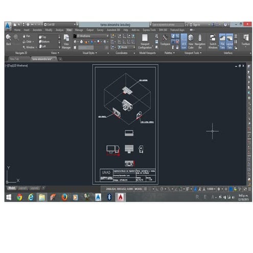The height and width of the screenshot is (253, 253).
Task: Toggle the Layout Tabs display
Action: [229, 41]
